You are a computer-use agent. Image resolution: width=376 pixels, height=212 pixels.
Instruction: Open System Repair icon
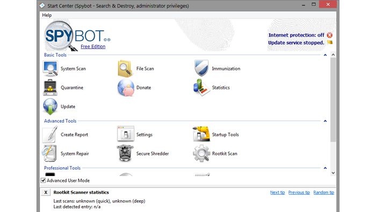[x=49, y=153]
